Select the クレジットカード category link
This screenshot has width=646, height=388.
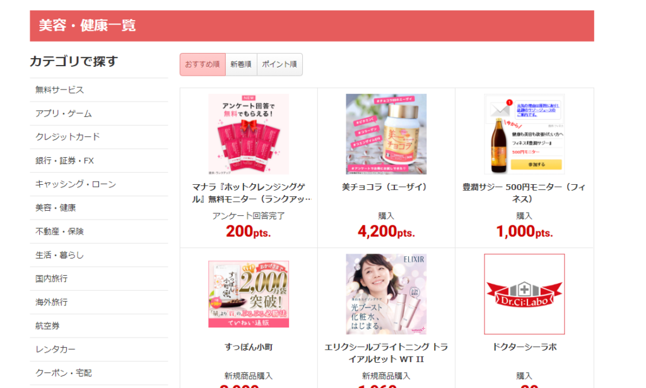[x=68, y=137]
